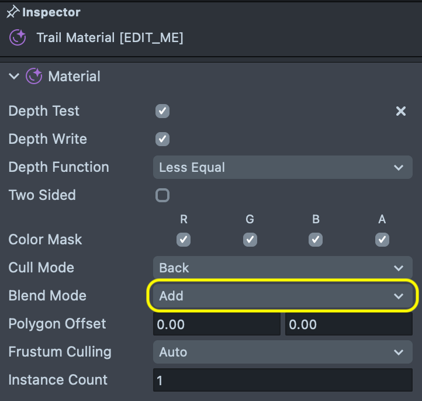
Task: Click the pin icon beside Inspector
Action: (13, 12)
